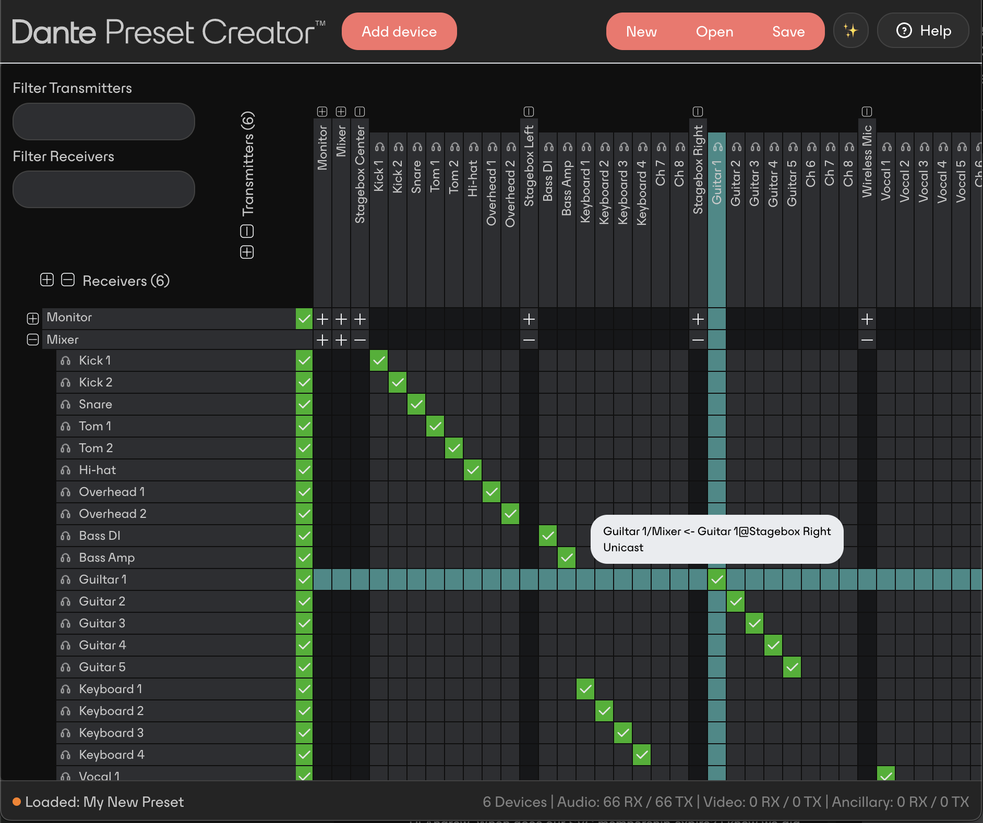983x823 pixels.
Task: Toggle Kick 1 to Kick 1 subscription
Action: (379, 360)
